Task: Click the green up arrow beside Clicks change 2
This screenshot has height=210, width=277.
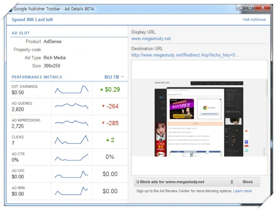Action: (108, 140)
